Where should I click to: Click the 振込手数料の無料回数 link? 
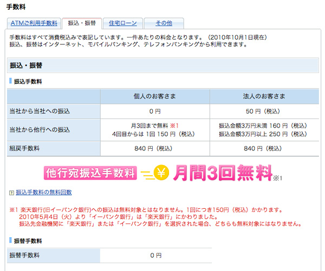44,192
